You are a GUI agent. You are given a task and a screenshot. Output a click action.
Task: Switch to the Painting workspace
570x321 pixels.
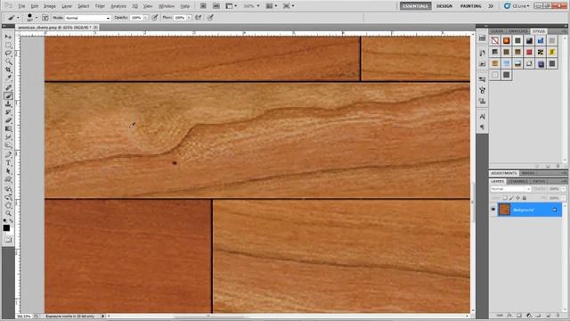coord(471,6)
